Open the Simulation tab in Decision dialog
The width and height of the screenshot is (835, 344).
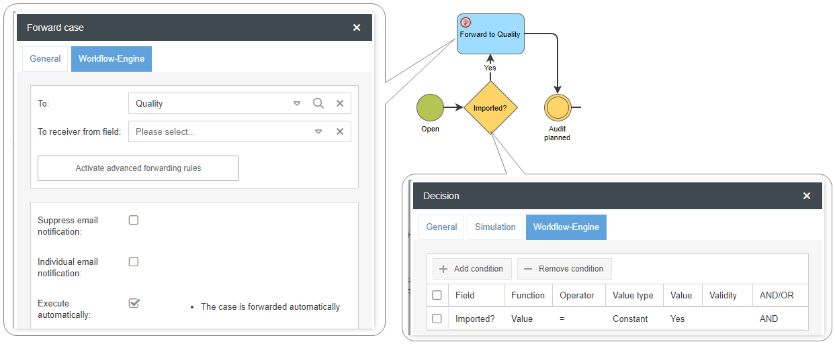click(x=495, y=227)
